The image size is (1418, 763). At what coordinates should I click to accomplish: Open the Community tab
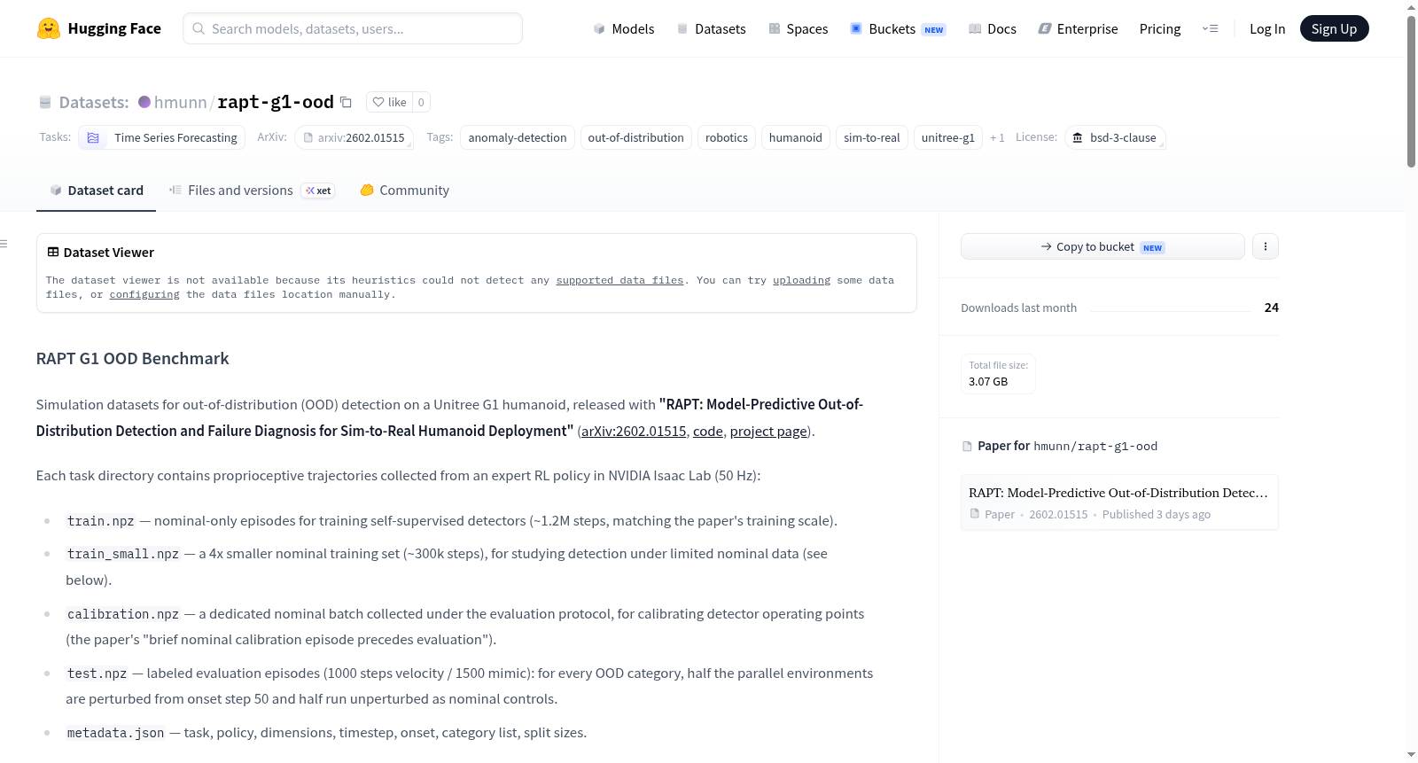(x=404, y=191)
